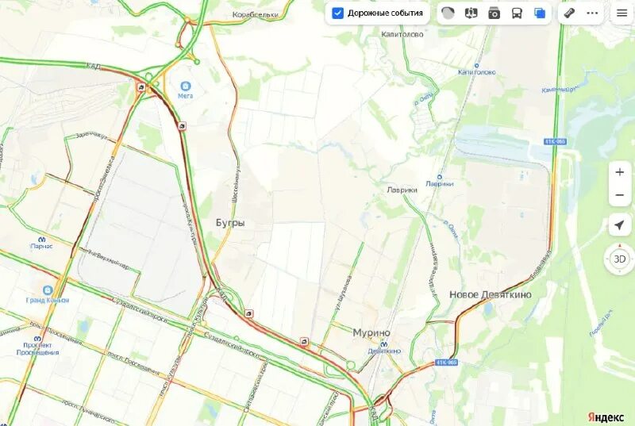635x426 pixels.
Task: Open the hamburger main menu
Action: pos(622,13)
